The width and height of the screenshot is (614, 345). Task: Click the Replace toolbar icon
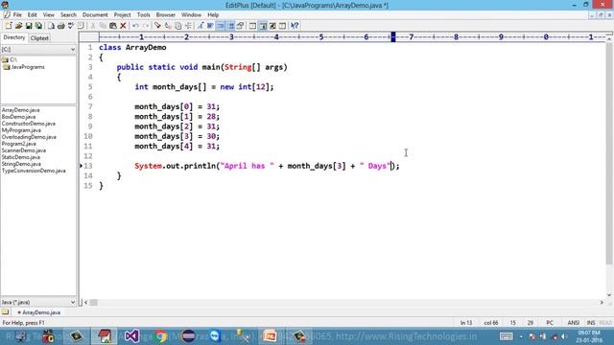coord(168,26)
